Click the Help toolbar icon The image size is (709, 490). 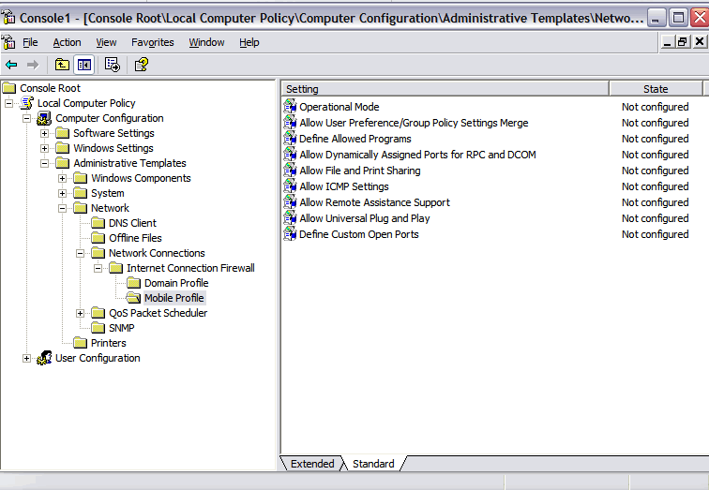pos(141,65)
